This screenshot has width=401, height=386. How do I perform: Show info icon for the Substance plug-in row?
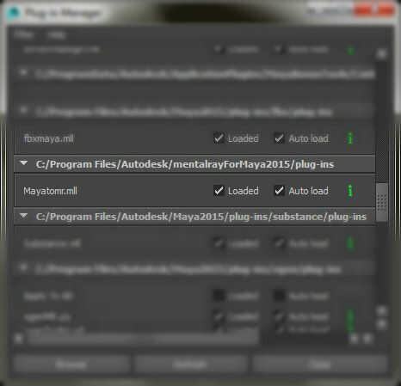click(x=350, y=243)
